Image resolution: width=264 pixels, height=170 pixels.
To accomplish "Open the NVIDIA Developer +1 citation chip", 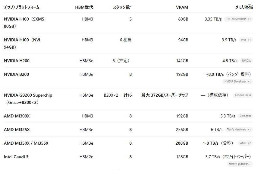I will point(237,82).
